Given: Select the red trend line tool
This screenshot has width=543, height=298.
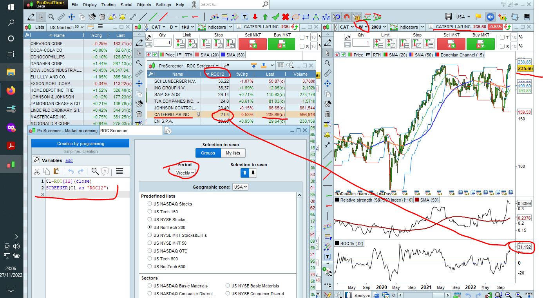Looking at the screenshot, I should click(163, 17).
